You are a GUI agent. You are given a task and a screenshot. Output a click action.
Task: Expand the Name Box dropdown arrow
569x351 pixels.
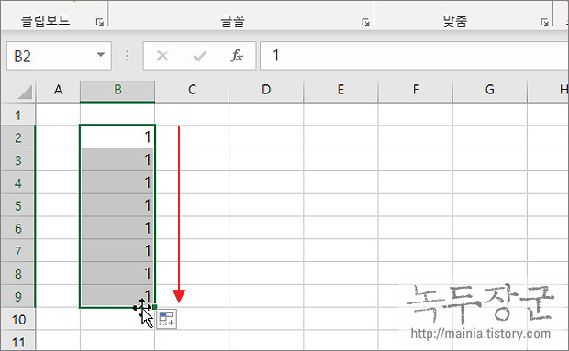[x=101, y=55]
